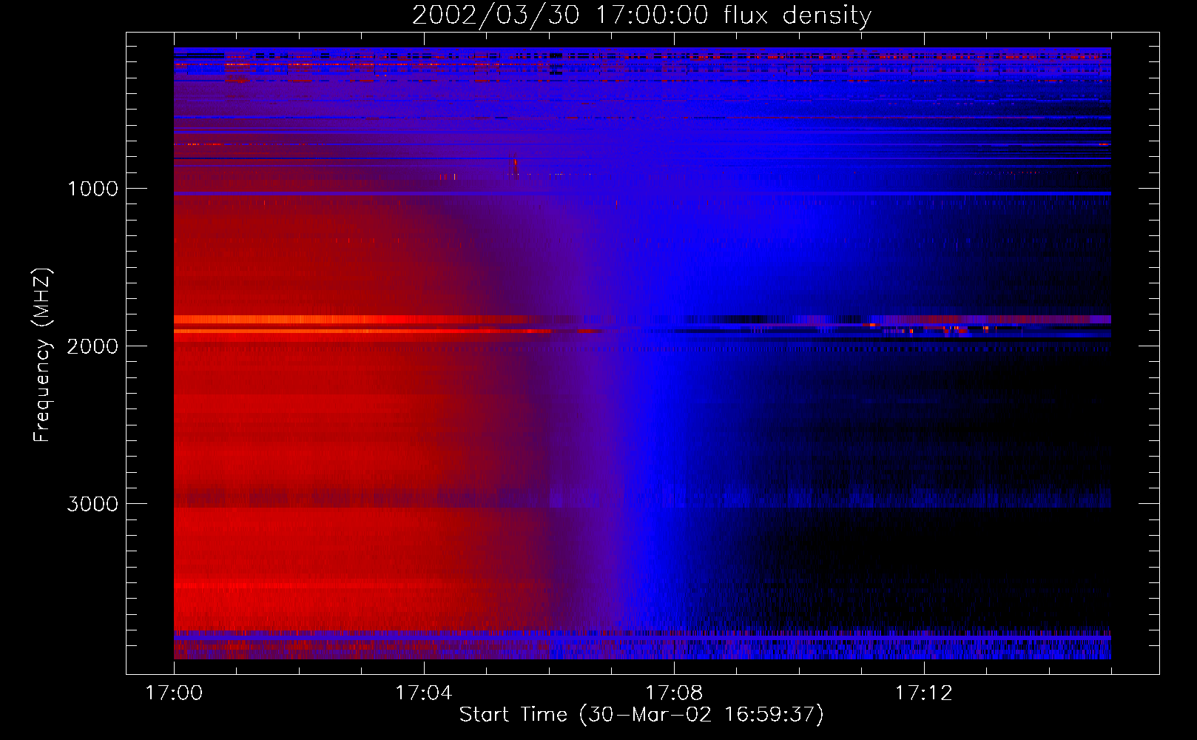1197x740 pixels.
Task: Click the "2000" frequency tick label
Action: coord(92,346)
